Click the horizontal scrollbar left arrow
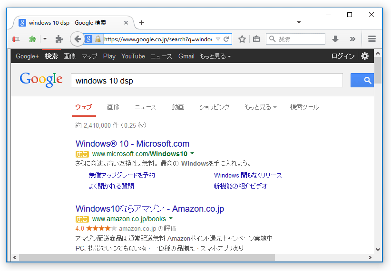391x271 pixels. point(15,257)
